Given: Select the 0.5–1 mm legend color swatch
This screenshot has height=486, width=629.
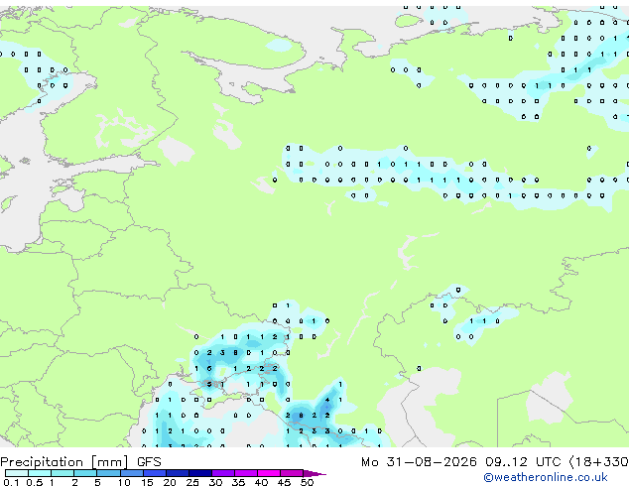Looking at the screenshot, I should coord(40,473).
